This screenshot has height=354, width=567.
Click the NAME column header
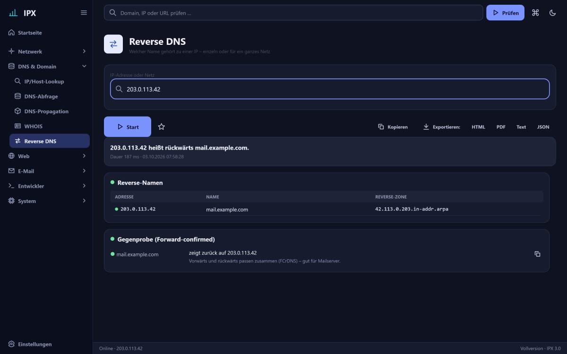213,196
